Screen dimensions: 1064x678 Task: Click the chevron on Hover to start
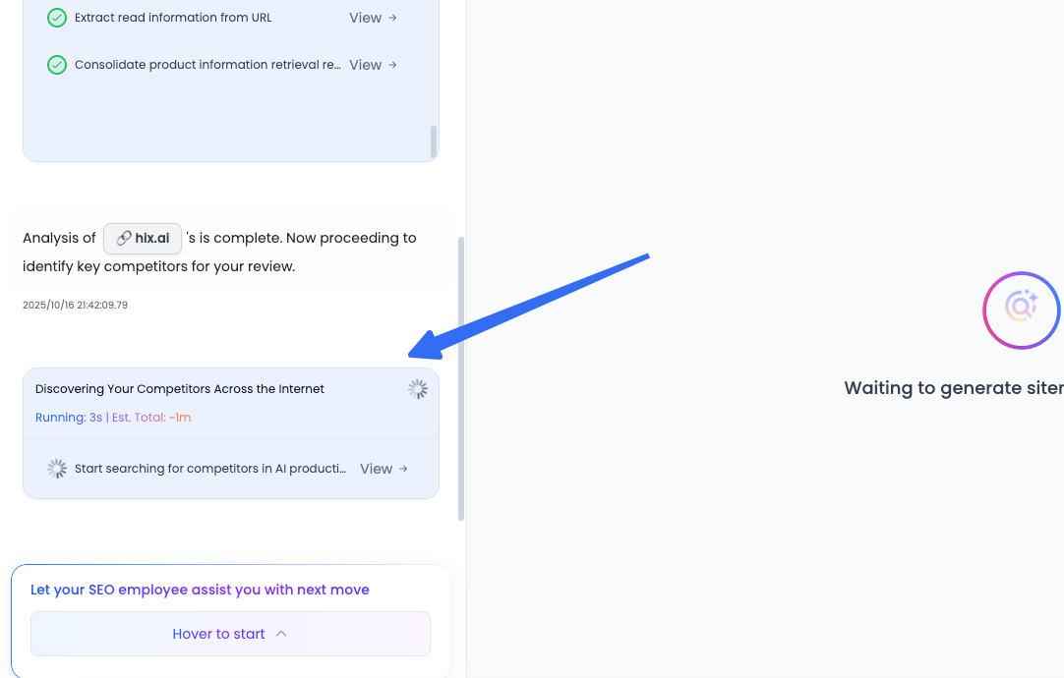[x=281, y=634]
